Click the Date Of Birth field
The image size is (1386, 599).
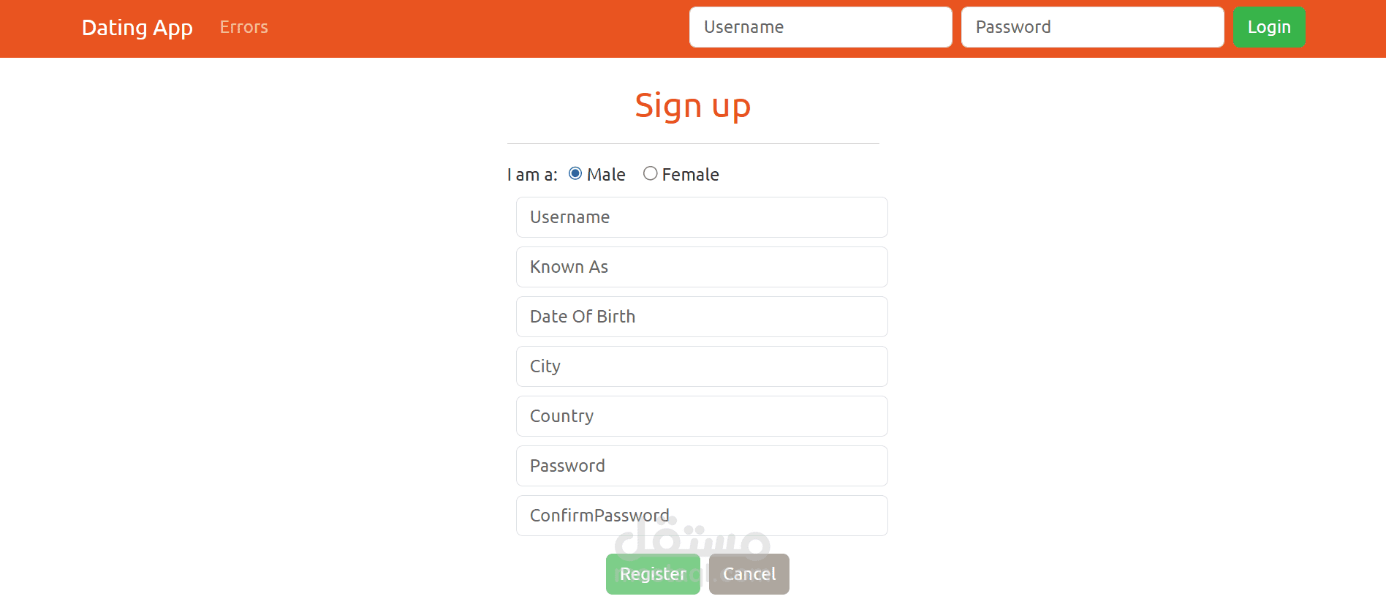tap(702, 317)
